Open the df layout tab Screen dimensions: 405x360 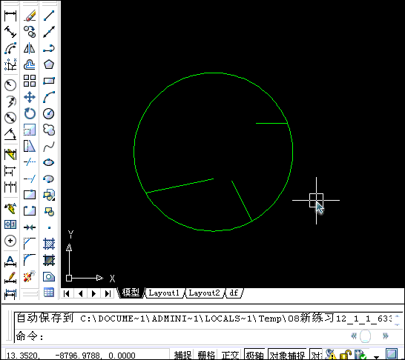234,293
